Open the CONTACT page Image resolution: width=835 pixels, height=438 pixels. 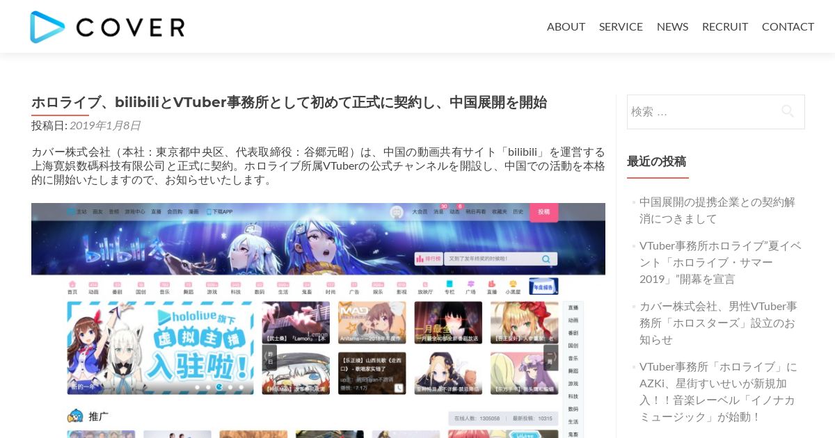tap(788, 26)
